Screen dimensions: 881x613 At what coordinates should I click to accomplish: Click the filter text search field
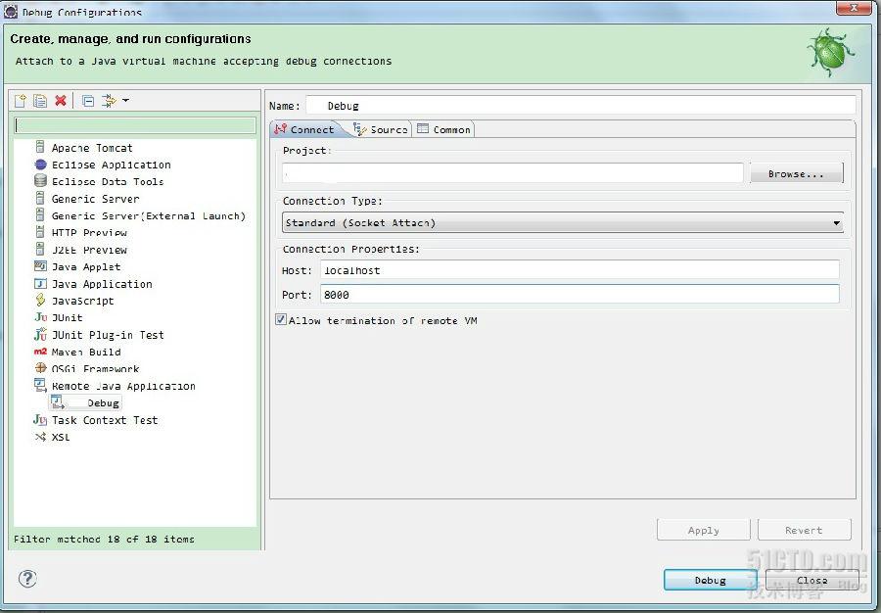[135, 125]
